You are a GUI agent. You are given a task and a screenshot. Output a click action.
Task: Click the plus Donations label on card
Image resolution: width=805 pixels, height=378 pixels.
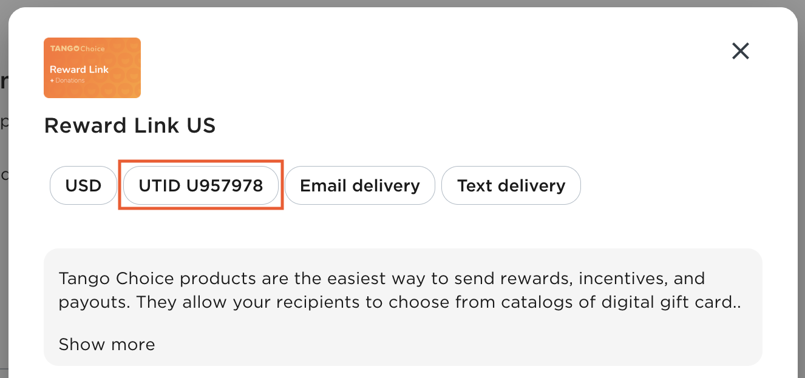[x=67, y=81]
